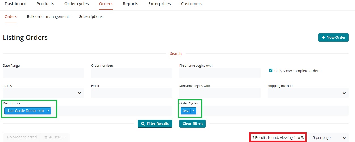Switch to Bulk order management tab
This screenshot has width=355, height=142.
tap(48, 17)
